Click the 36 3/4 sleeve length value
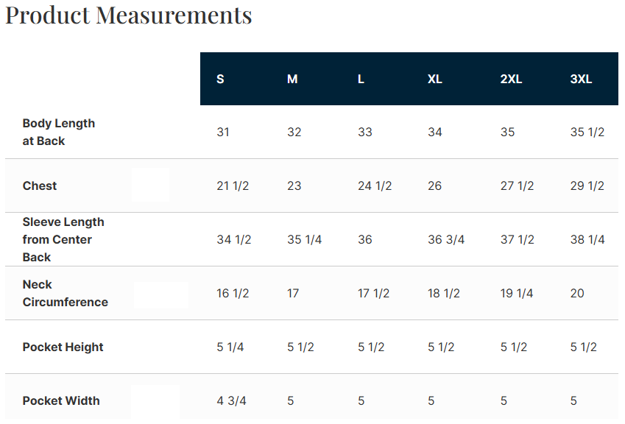This screenshot has width=625, height=424. tap(446, 239)
